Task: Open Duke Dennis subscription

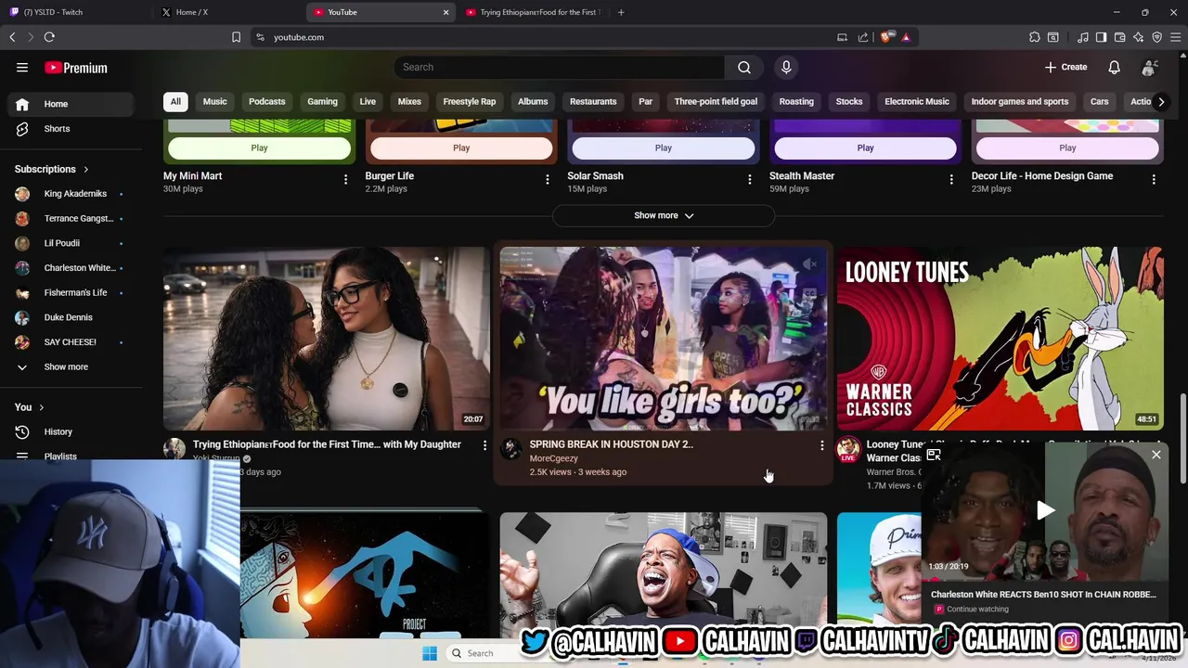Action: pos(71,317)
